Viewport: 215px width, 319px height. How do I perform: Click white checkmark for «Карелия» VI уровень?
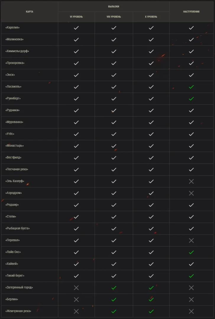76,28
